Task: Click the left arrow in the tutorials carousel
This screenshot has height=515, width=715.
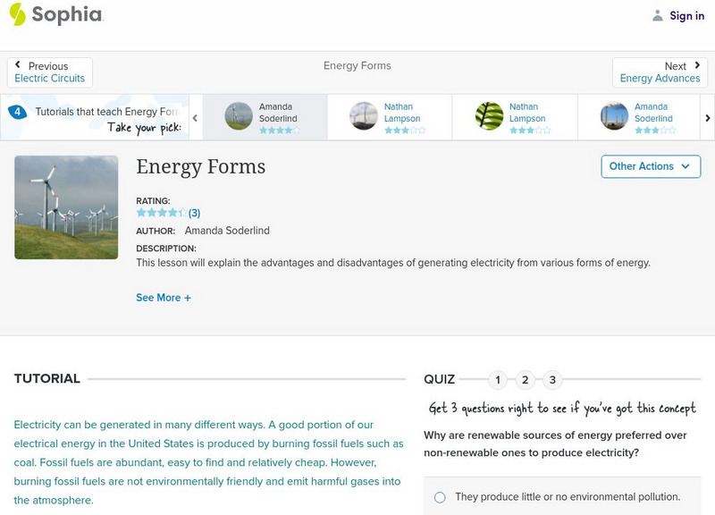Action: click(196, 117)
